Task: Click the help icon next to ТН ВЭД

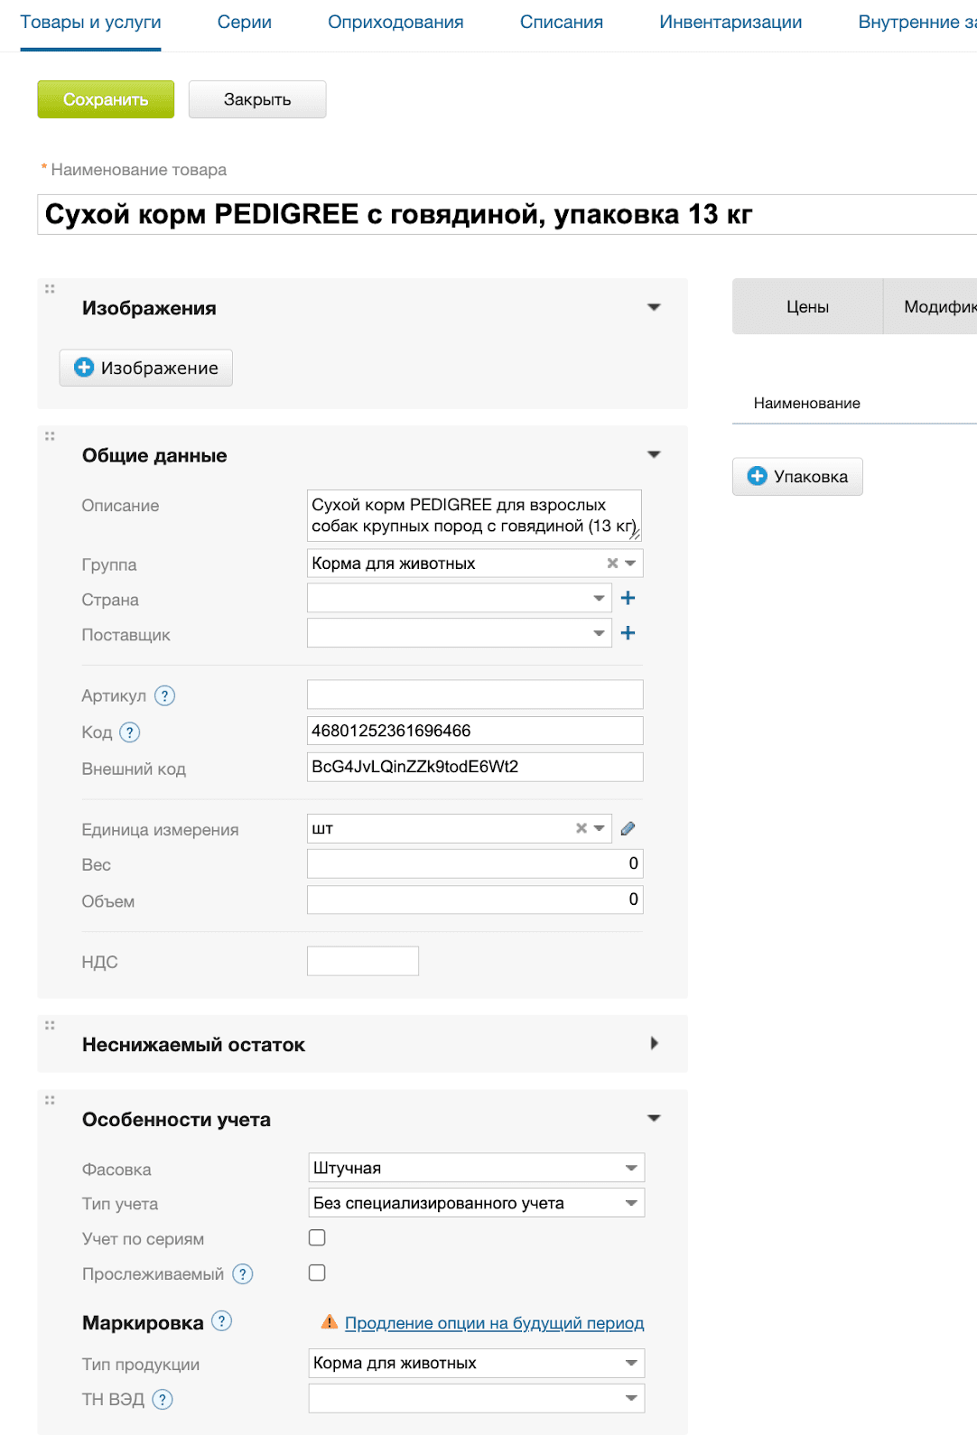Action: pyautogui.click(x=163, y=1399)
